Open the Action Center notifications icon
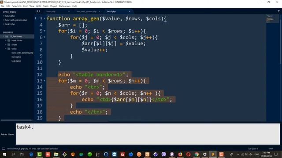282x158 pixels. click(x=276, y=154)
